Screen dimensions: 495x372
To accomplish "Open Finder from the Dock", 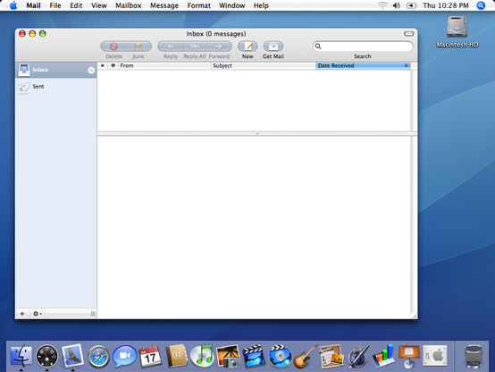I will (21, 356).
